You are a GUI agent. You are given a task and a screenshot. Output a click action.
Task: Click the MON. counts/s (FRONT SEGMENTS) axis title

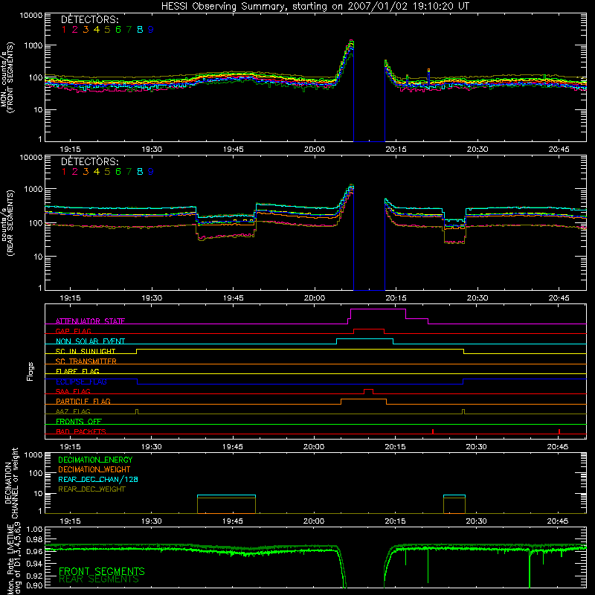click(x=7, y=78)
